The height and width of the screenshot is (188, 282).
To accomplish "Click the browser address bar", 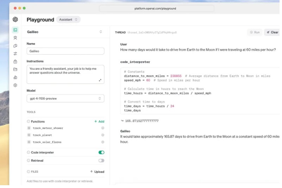I will 156,8.
